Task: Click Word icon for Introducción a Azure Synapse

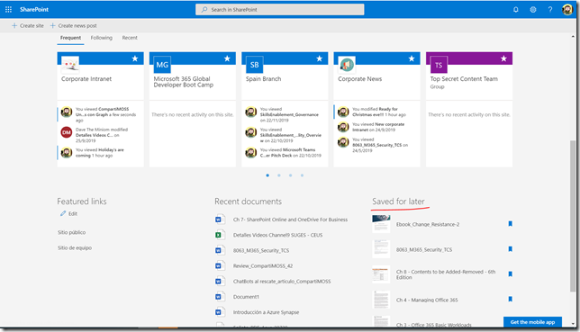Action: pos(220,312)
